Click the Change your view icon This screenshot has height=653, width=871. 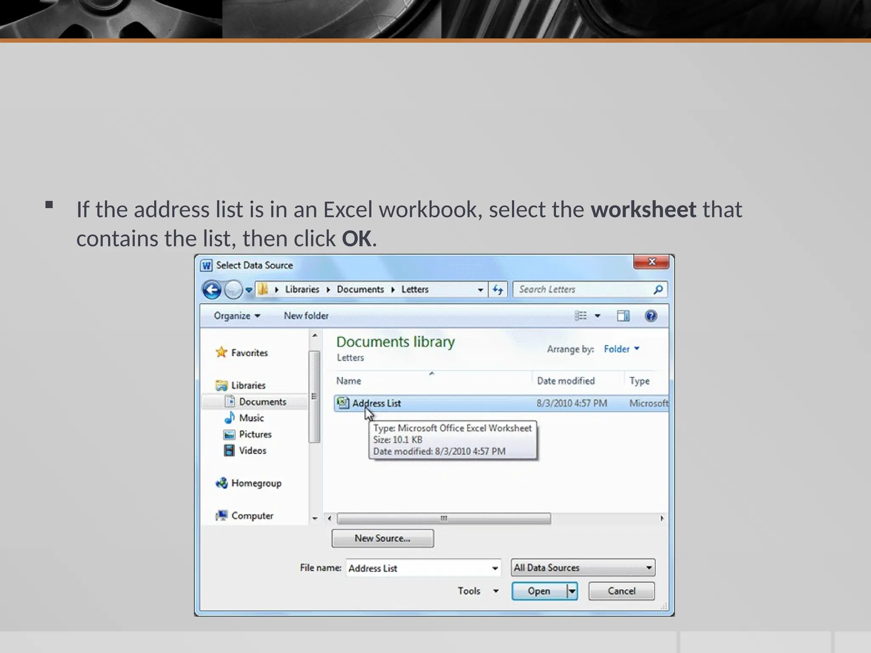click(x=581, y=315)
